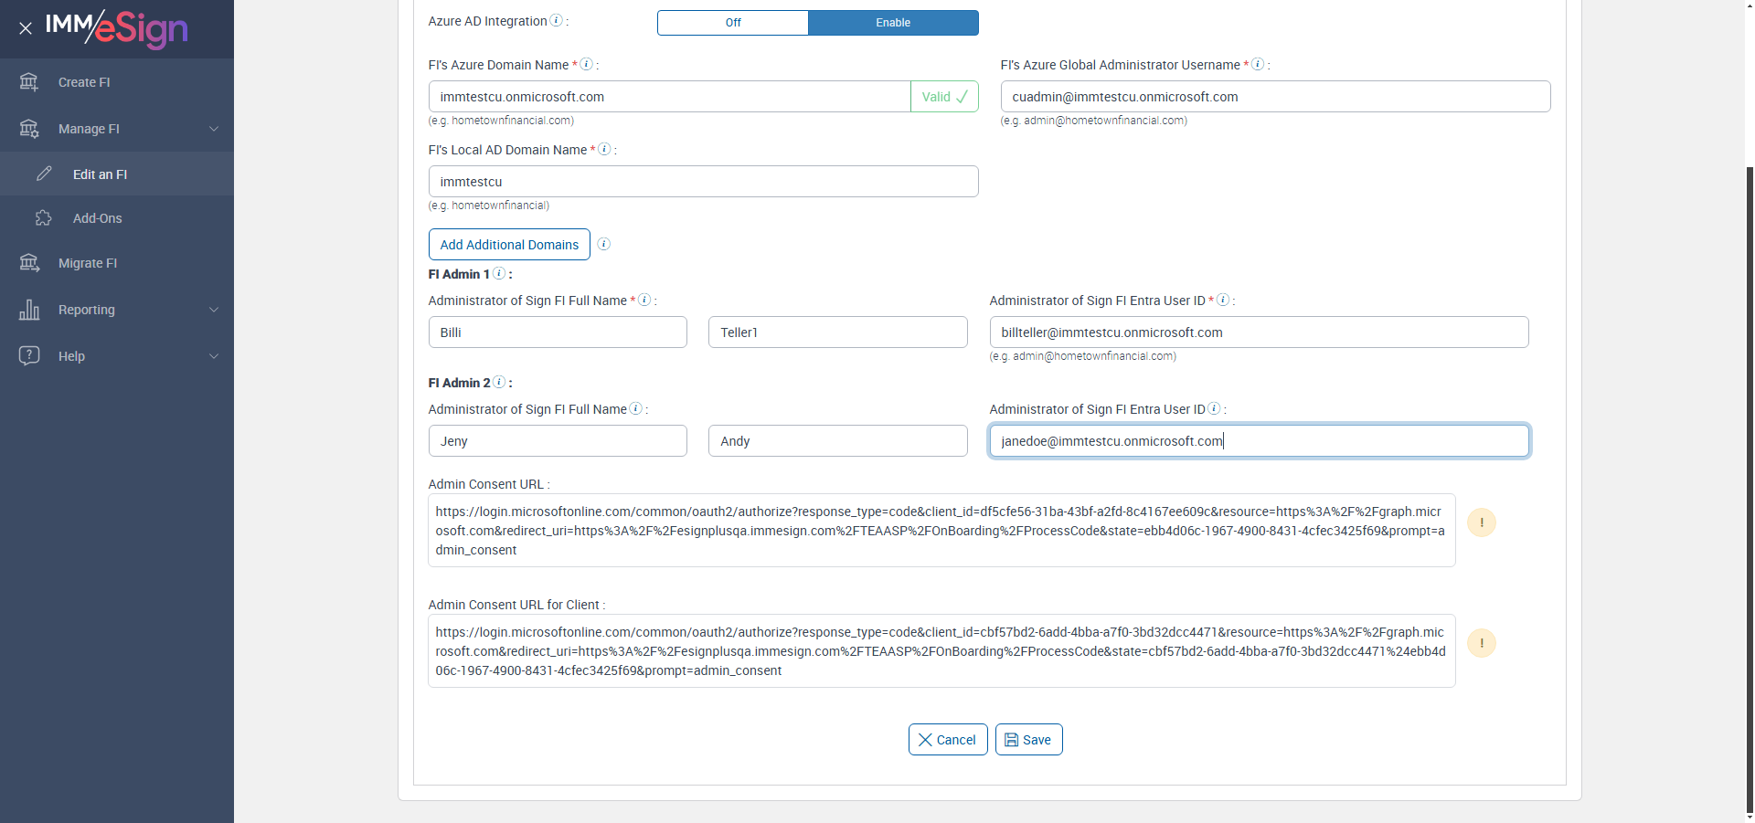Click info icon beside Add Additional Domains
The height and width of the screenshot is (823, 1755).
pyautogui.click(x=603, y=244)
